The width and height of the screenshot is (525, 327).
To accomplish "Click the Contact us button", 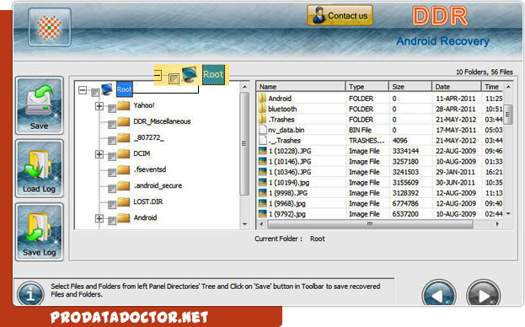I will click(340, 15).
